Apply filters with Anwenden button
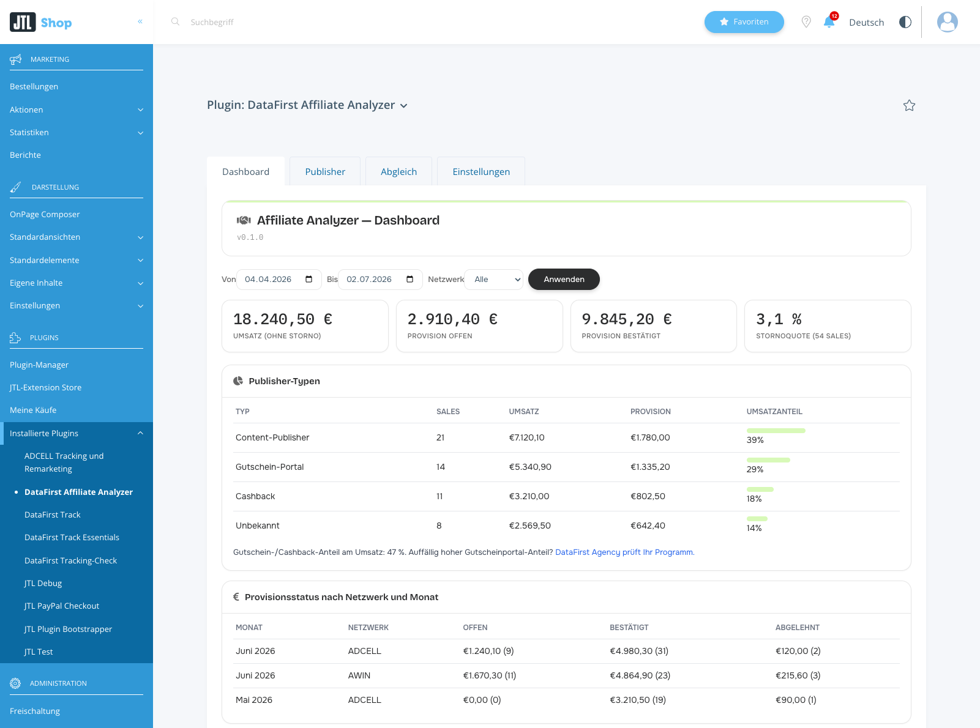Screen dimensions: 980x728 (x=564, y=280)
